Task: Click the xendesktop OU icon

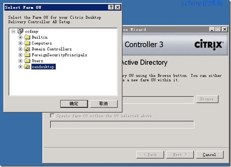Action: (27, 67)
